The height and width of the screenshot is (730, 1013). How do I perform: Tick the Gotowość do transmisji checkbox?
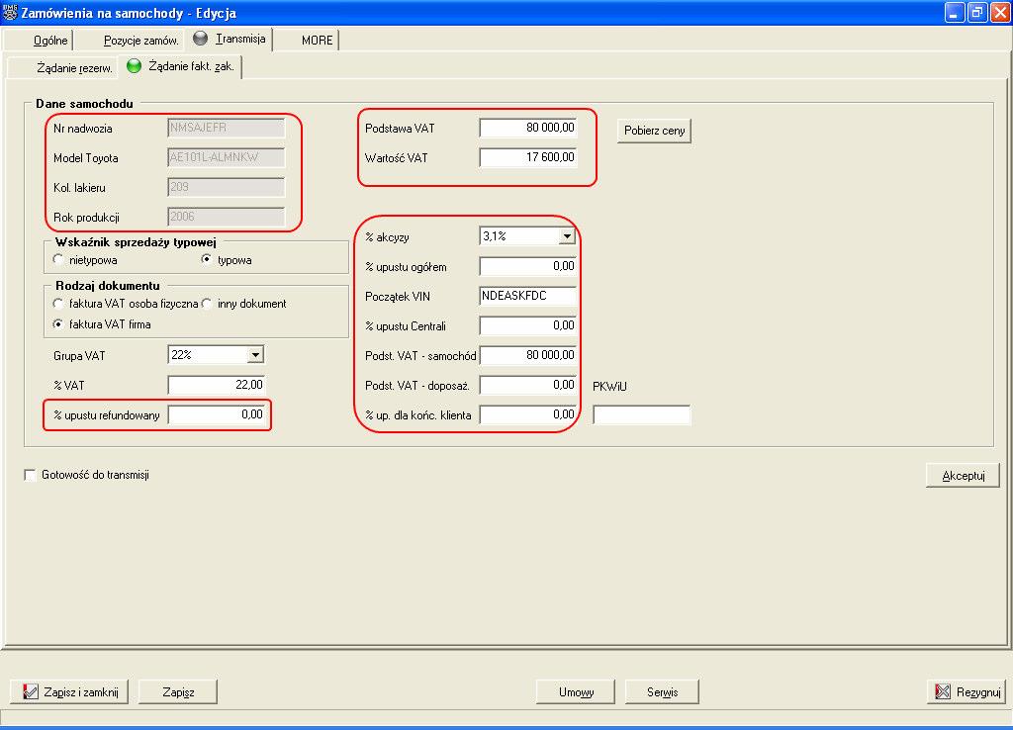[30, 475]
